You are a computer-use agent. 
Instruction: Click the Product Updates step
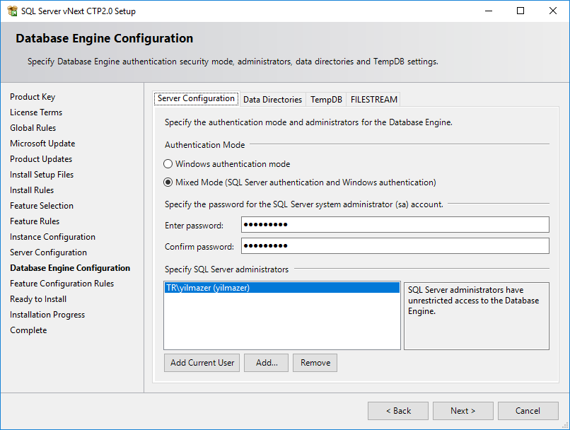[41, 159]
